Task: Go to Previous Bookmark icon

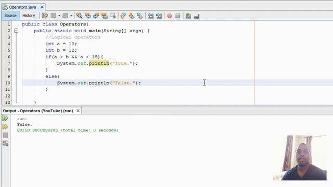Action: click(x=123, y=16)
